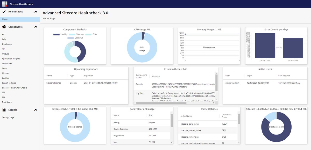
Task: Click the debug folder row
Action: tap(141, 122)
